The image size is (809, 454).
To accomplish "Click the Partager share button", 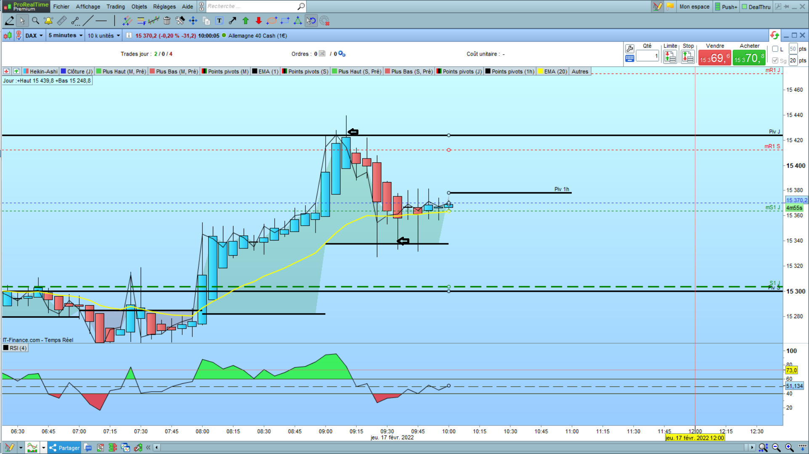I will coord(64,448).
